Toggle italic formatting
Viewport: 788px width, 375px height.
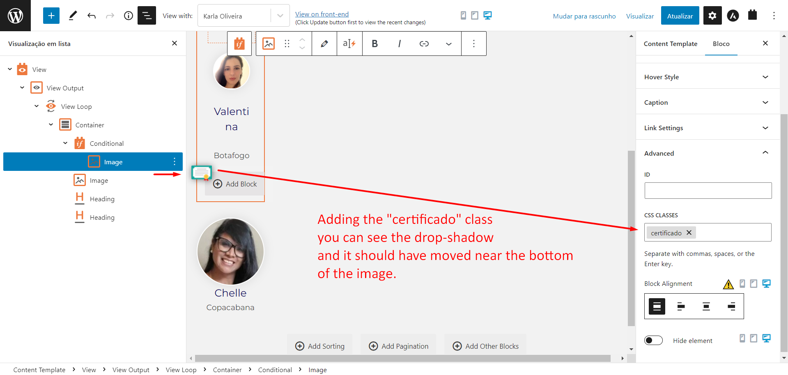point(399,44)
